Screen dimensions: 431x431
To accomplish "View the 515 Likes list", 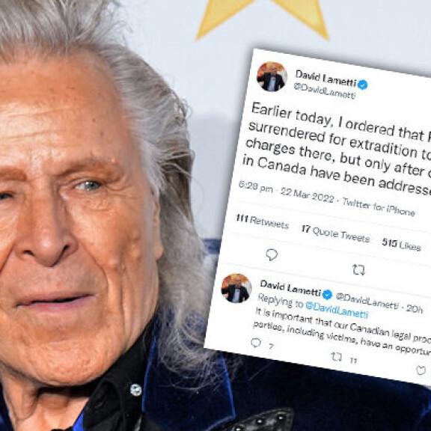I will [x=401, y=245].
